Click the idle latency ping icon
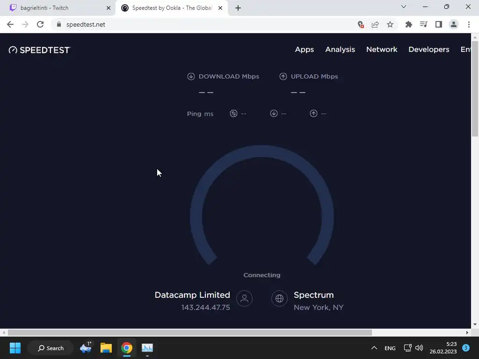479x359 pixels. tap(234, 114)
